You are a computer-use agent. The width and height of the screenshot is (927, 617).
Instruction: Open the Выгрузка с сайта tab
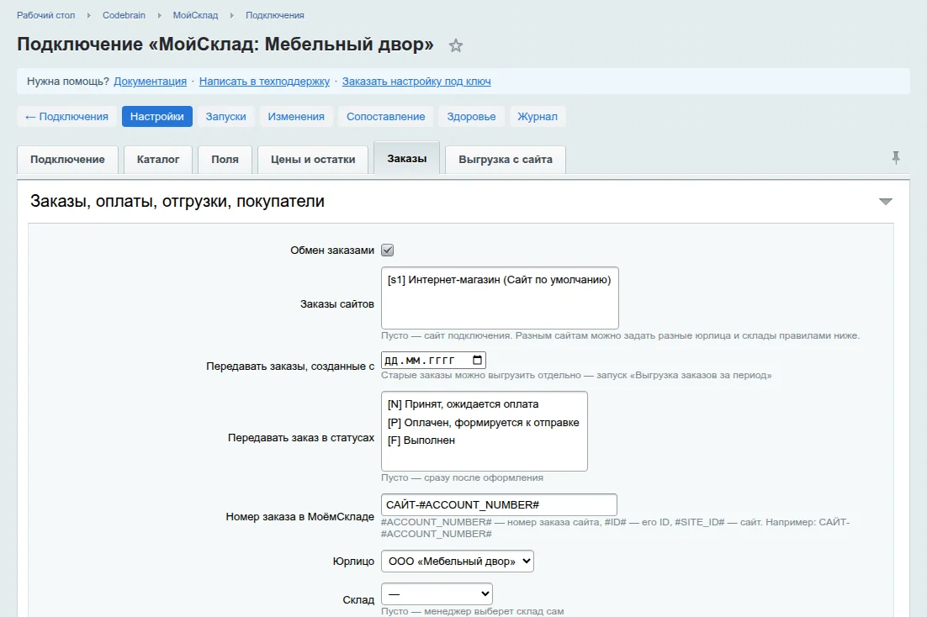point(506,160)
